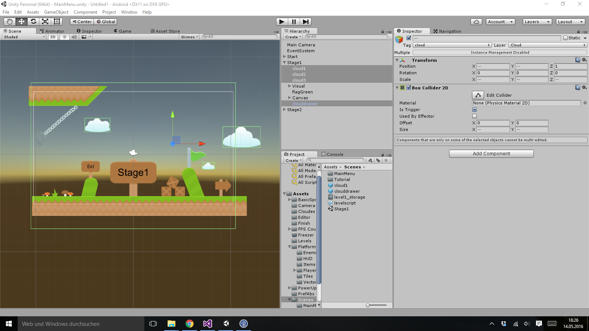Select the Hand tool in toolbar

[10, 22]
